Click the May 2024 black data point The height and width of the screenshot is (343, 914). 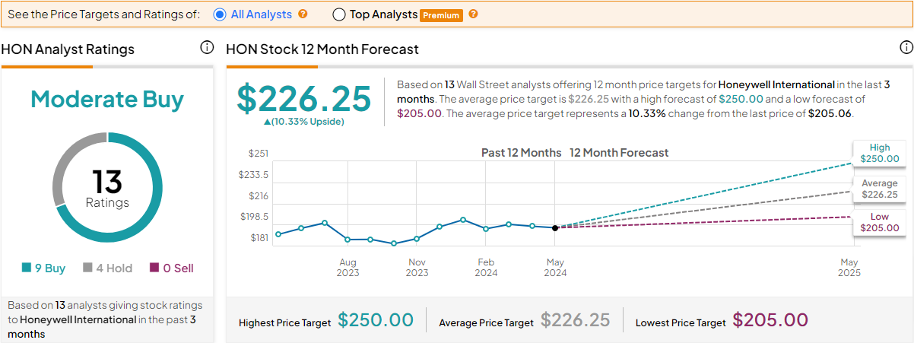pyautogui.click(x=555, y=227)
